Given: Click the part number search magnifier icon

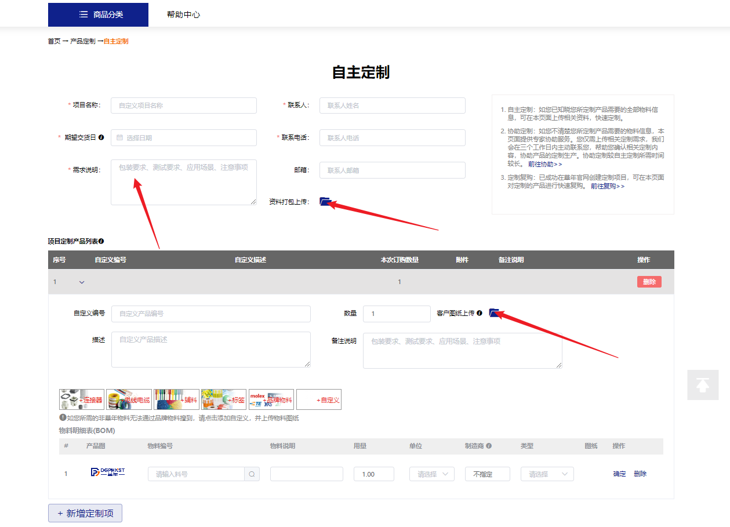Looking at the screenshot, I should pos(252,474).
